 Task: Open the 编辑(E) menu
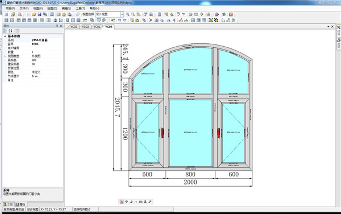coord(66,9)
